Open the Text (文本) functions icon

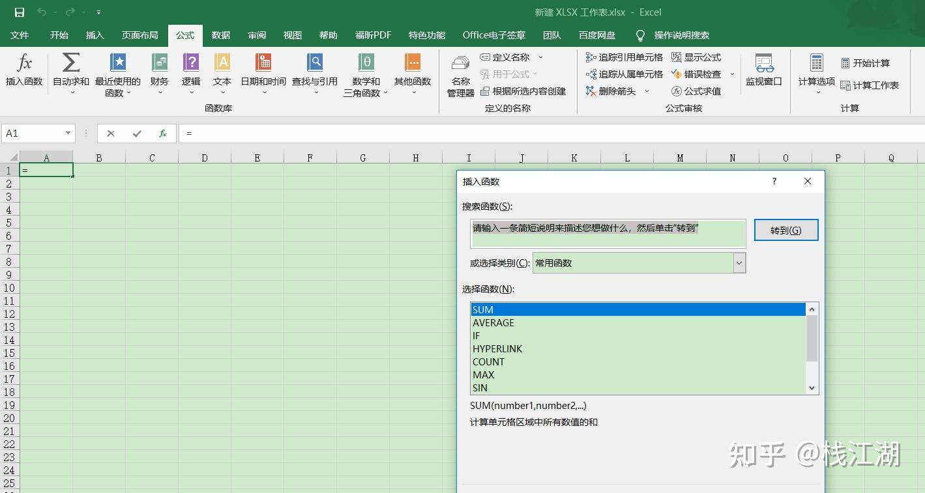pyautogui.click(x=222, y=63)
